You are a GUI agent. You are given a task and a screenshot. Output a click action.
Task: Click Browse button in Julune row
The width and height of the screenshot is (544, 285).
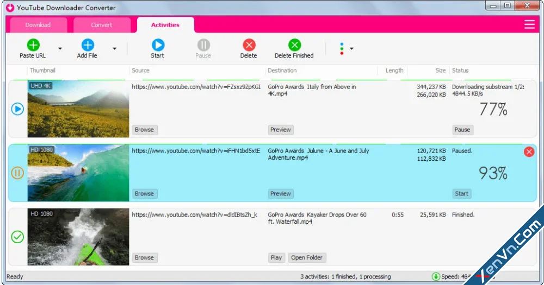tap(144, 194)
